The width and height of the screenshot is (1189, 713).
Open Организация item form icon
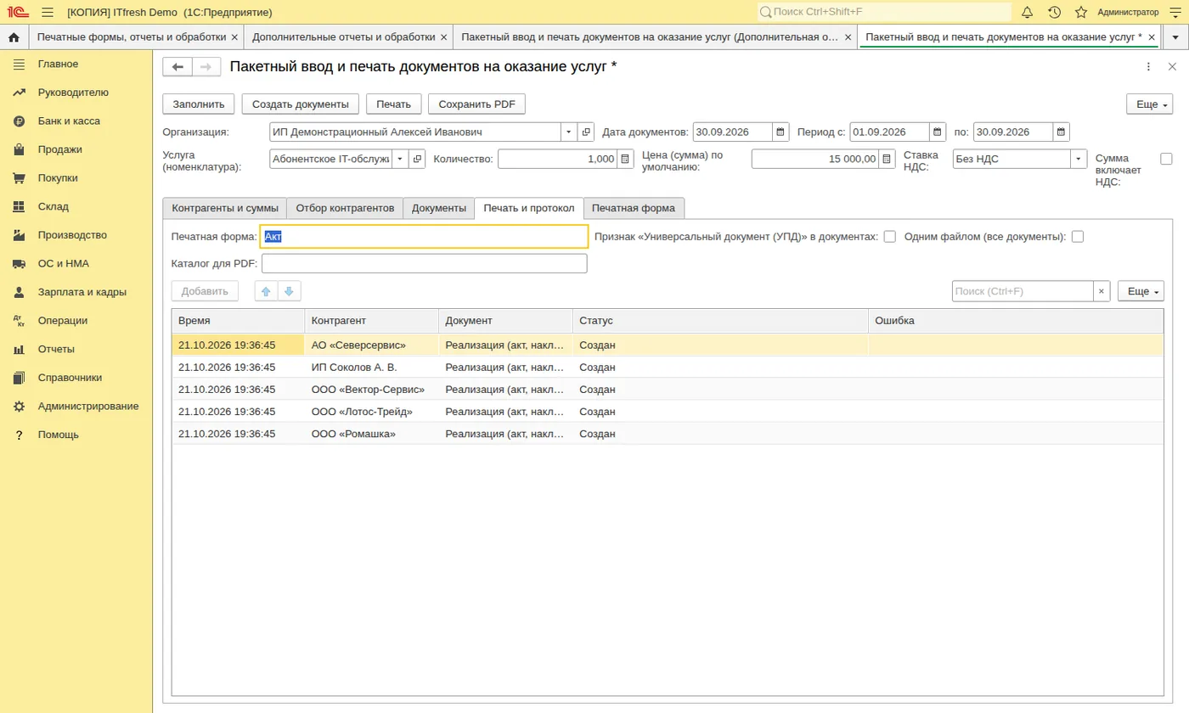pyautogui.click(x=586, y=132)
